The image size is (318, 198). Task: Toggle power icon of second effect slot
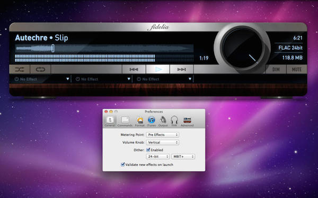[77, 79]
